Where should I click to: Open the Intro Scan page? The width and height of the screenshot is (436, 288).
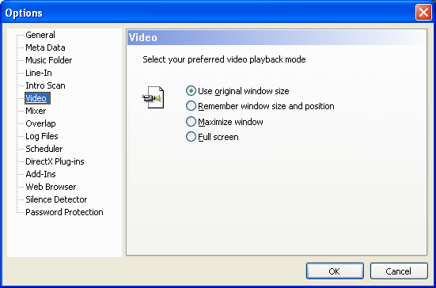tap(45, 85)
